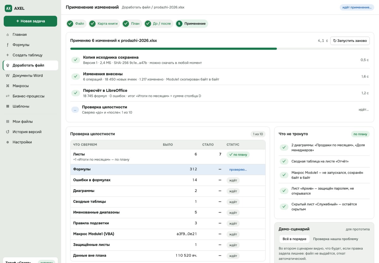This screenshot has width=379, height=263.
Task: Switch to Проверка нашла проблему scenario
Action: (335, 239)
